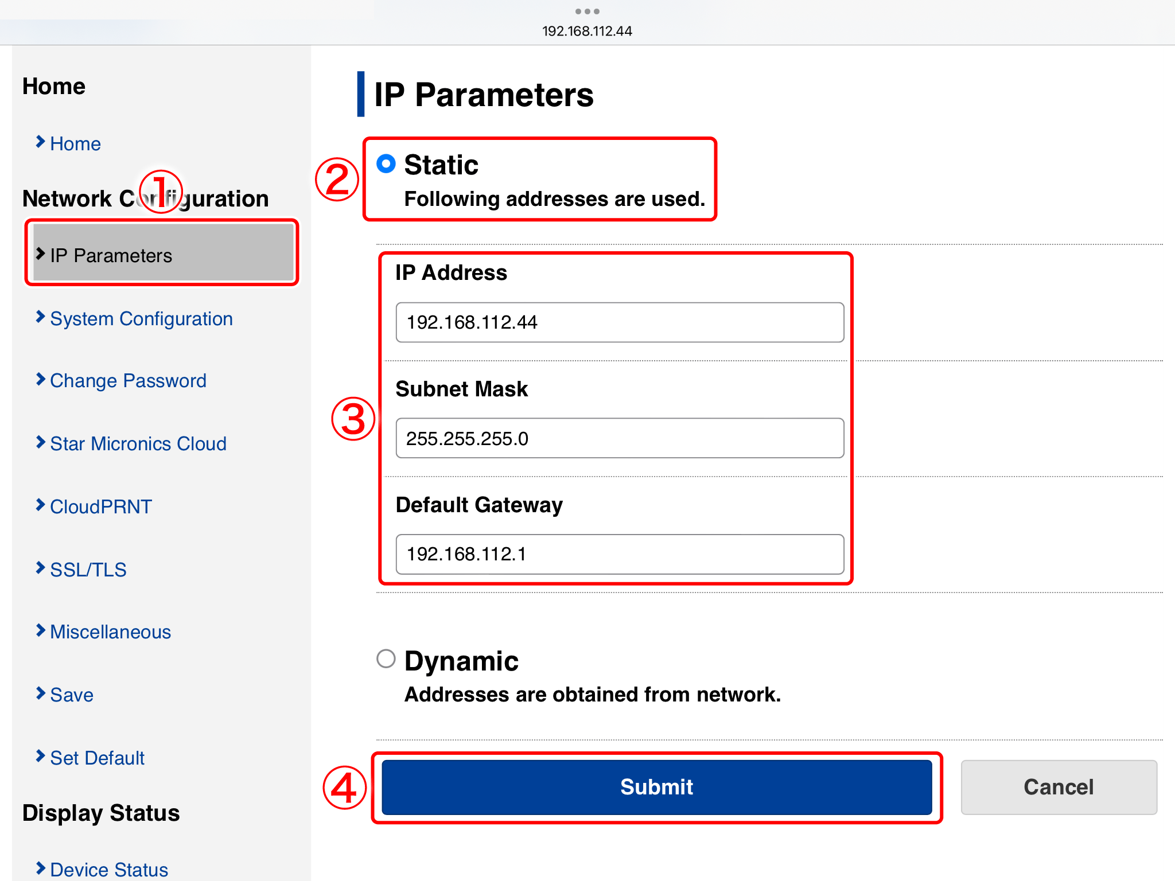The image size is (1175, 881).
Task: Click chevron icon beside System Configuration
Action: pos(40,317)
